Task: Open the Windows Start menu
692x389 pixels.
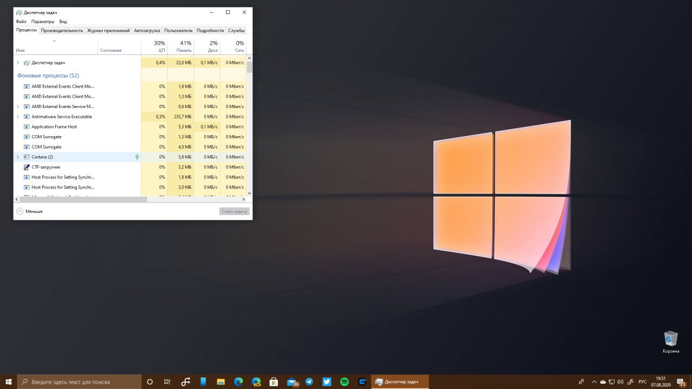Action: 9,381
